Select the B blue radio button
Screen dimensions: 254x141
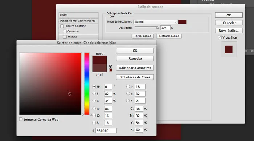click(x=94, y=122)
